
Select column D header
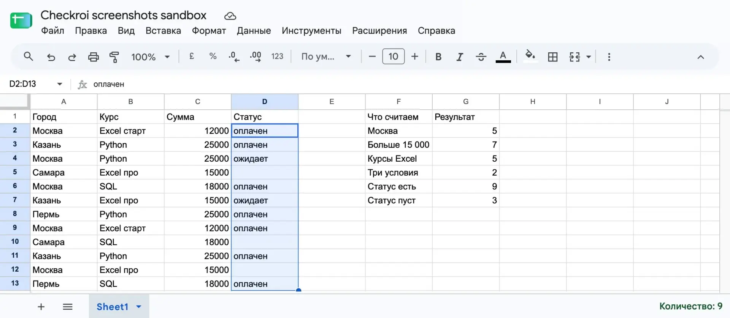click(x=265, y=102)
